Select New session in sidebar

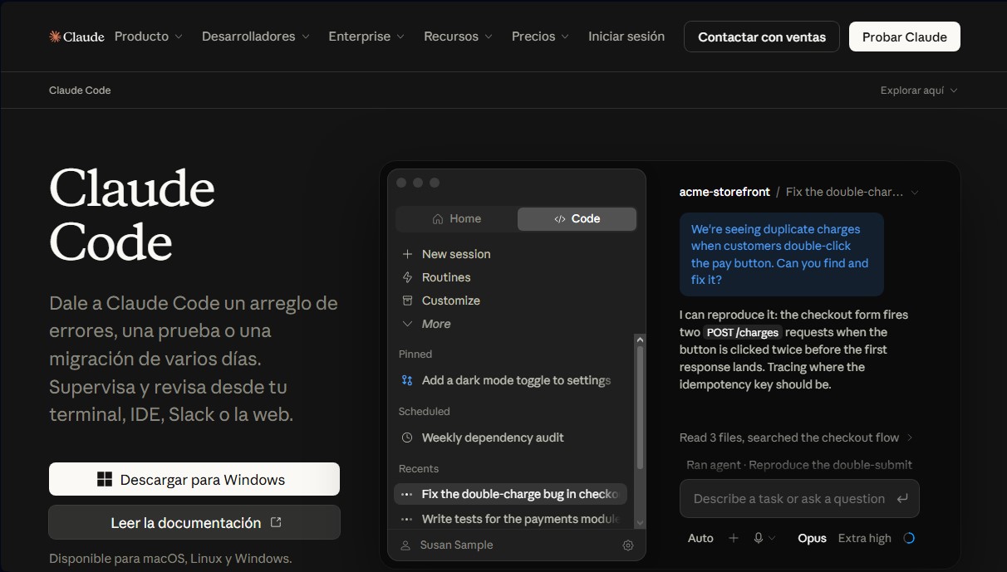coord(456,254)
